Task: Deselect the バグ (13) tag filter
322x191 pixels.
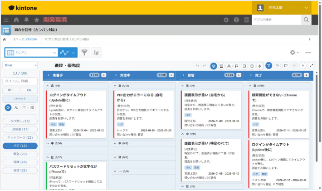Action: point(20,146)
